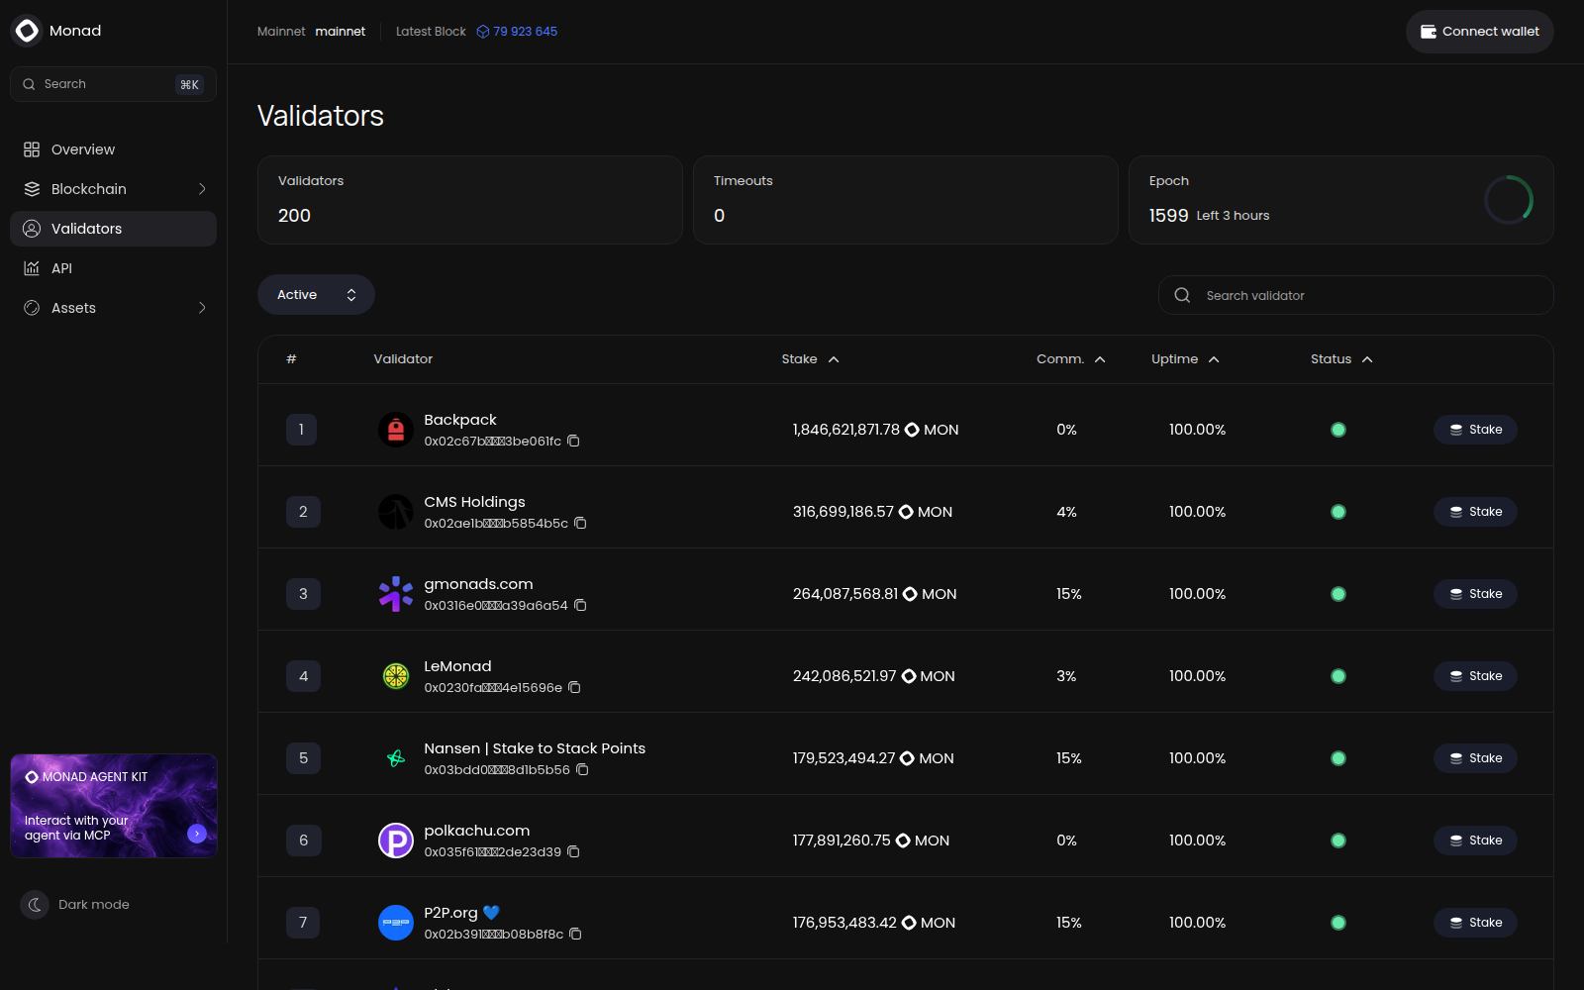The height and width of the screenshot is (990, 1584).
Task: Click Backpack green status indicator
Action: click(x=1338, y=430)
